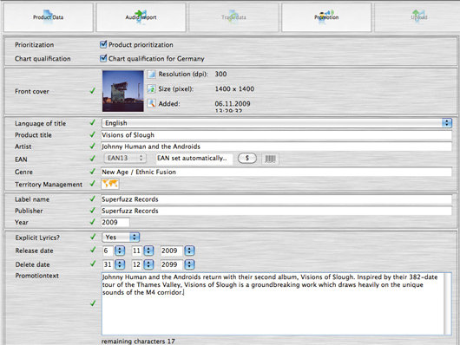Click the green checkmark beside Genre
The image size is (460, 345).
92,171
